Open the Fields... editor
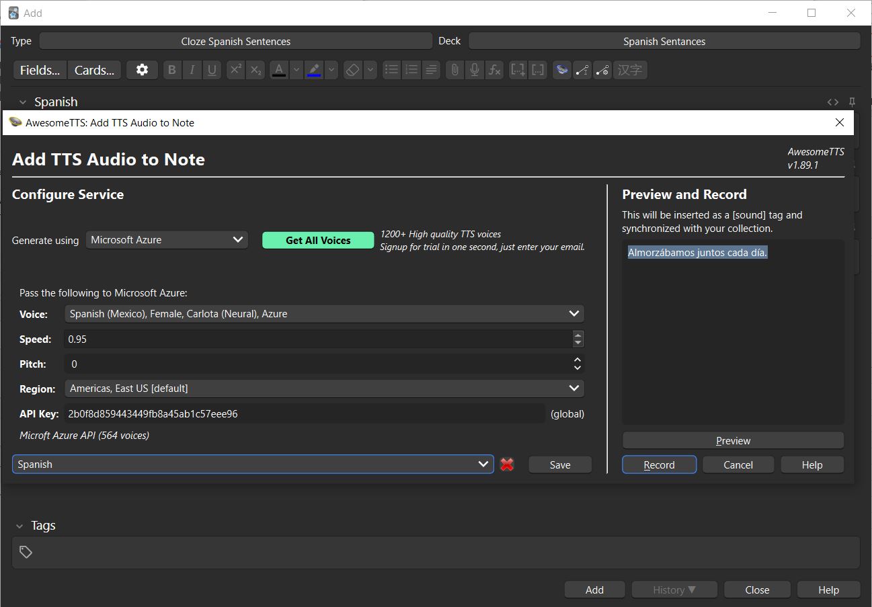Screen dimensions: 872x607 click(x=40, y=70)
